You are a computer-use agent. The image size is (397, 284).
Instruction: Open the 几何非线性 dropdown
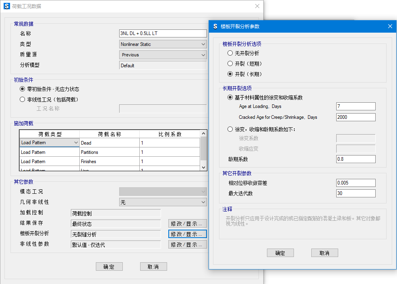coord(203,202)
